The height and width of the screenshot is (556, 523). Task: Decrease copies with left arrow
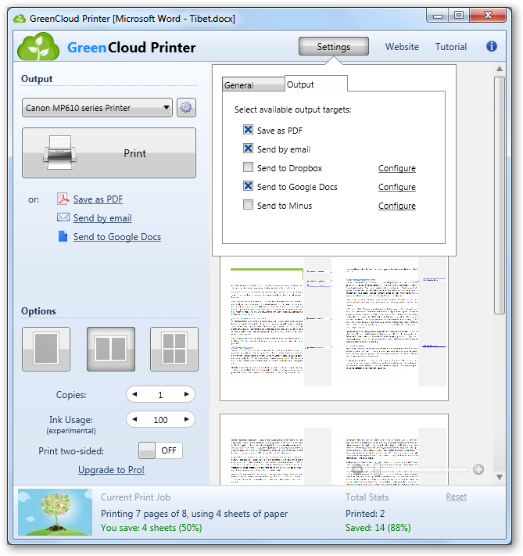pyautogui.click(x=134, y=394)
